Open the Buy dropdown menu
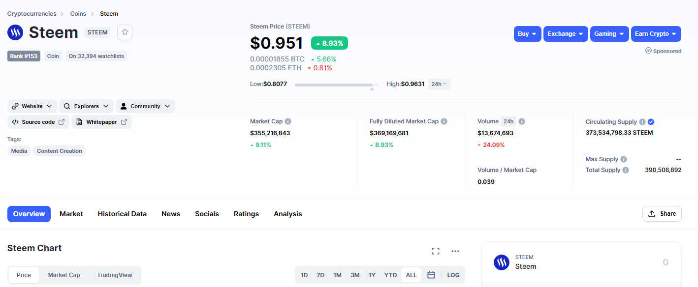This screenshot has height=287, width=698. click(528, 34)
